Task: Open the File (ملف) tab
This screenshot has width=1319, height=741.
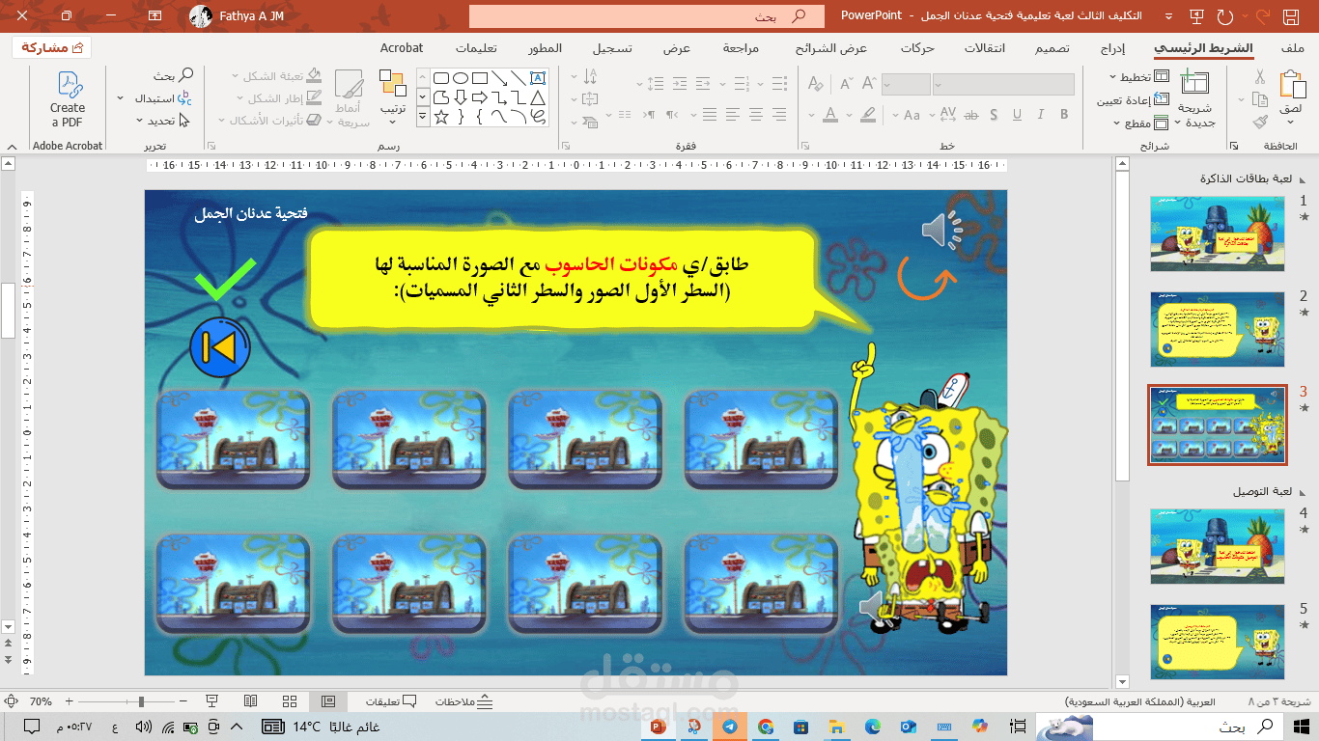Action: pos(1292,48)
